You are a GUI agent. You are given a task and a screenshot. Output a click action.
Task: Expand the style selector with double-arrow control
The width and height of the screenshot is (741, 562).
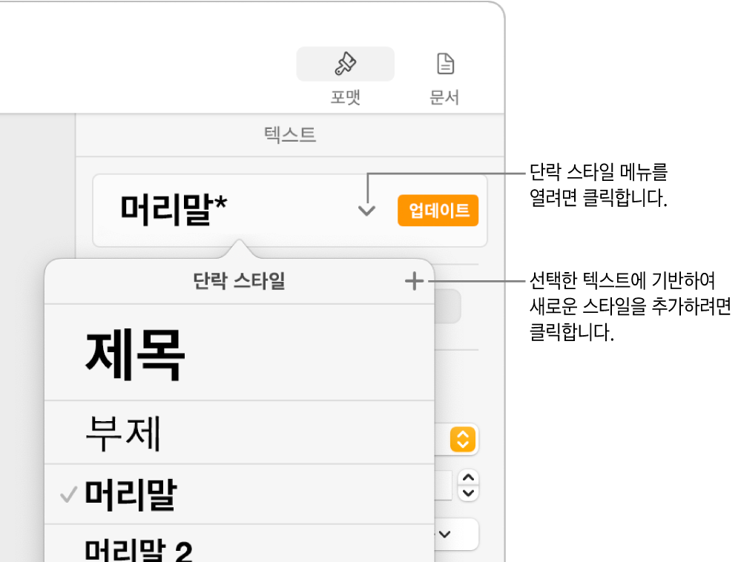coord(463,439)
